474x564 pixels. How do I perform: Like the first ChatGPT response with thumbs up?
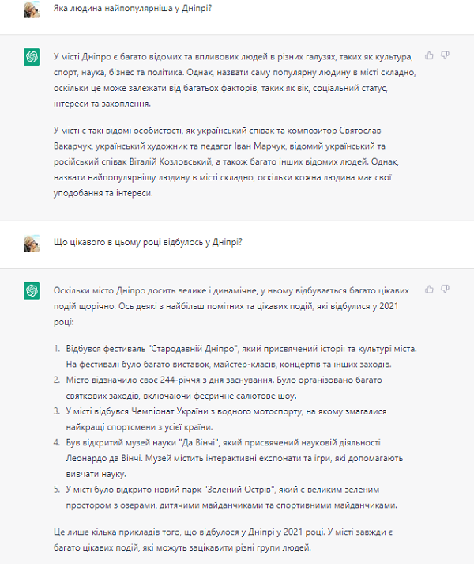pos(430,55)
